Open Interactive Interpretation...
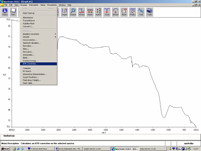The width and height of the screenshot is (201, 151). coord(38,74)
